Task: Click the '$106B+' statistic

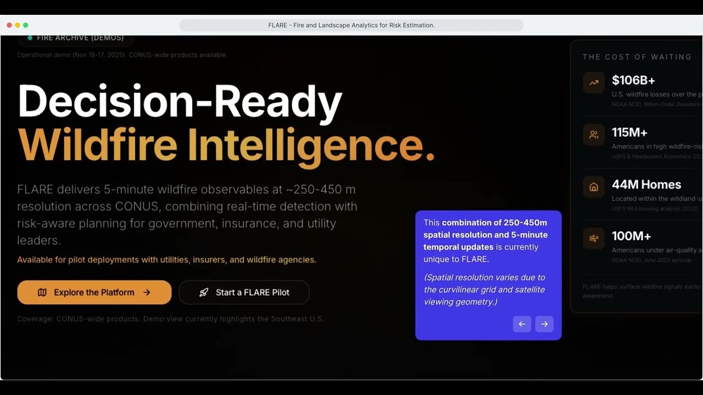Action: click(633, 80)
